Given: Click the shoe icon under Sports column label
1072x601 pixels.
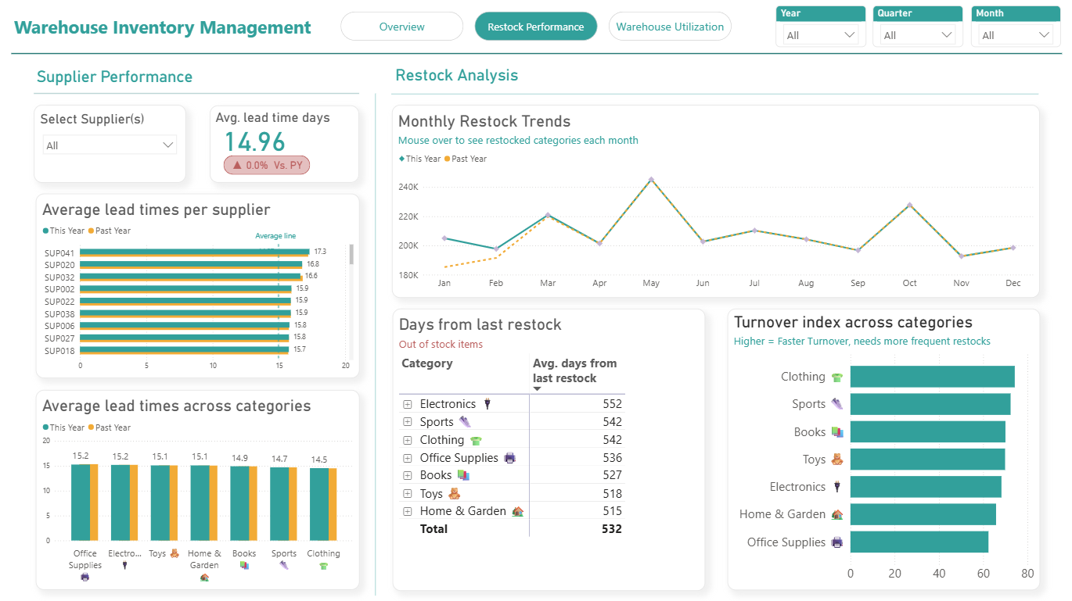Looking at the screenshot, I should click(x=284, y=565).
